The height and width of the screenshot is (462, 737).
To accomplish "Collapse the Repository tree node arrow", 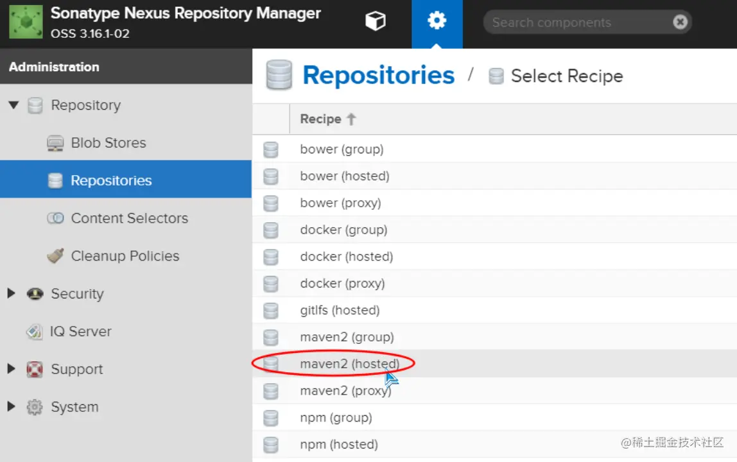I will 13,105.
